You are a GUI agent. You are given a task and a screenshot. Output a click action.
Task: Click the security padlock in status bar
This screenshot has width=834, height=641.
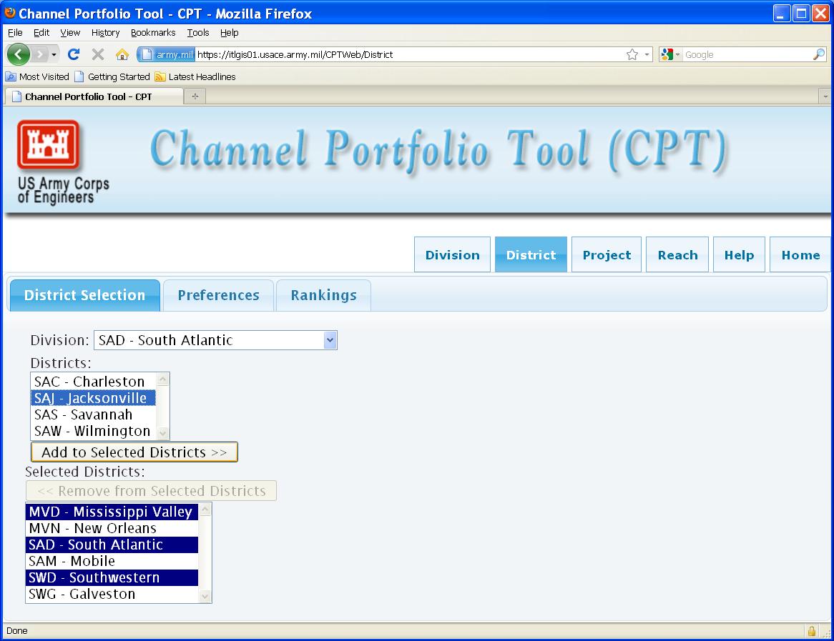(x=812, y=631)
